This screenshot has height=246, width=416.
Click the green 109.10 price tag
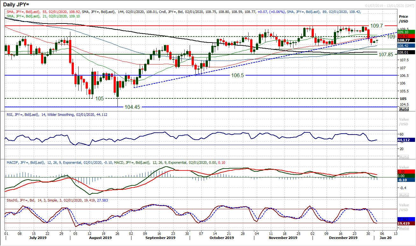(406, 32)
